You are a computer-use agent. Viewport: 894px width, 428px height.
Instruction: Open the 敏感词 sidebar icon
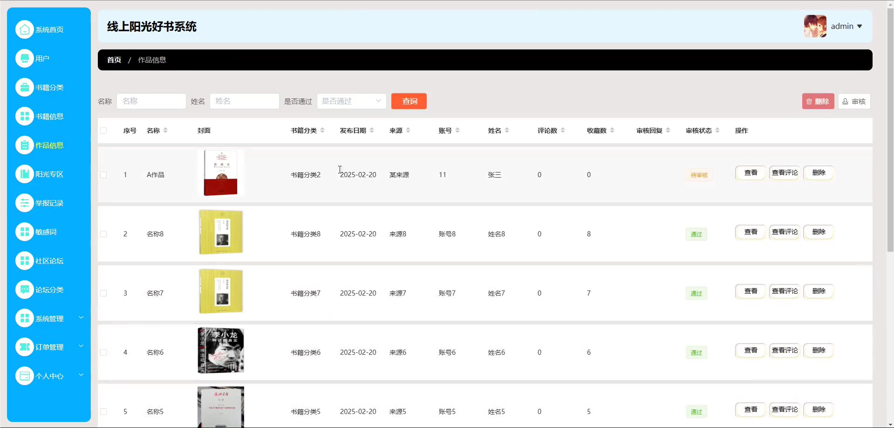tap(25, 232)
